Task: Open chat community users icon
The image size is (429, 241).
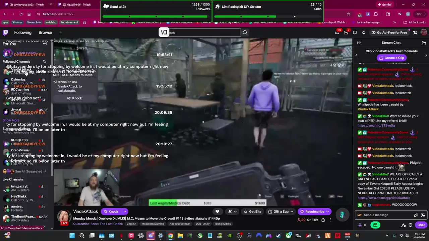Action: click(x=424, y=43)
